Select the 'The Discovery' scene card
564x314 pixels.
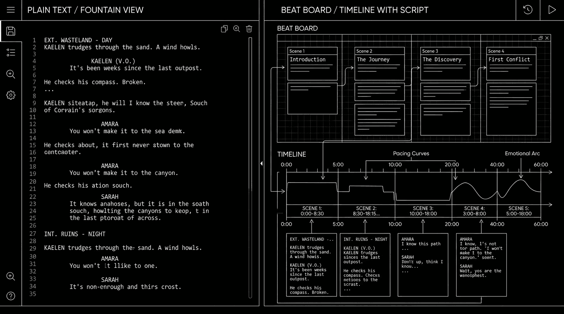pyautogui.click(x=445, y=63)
